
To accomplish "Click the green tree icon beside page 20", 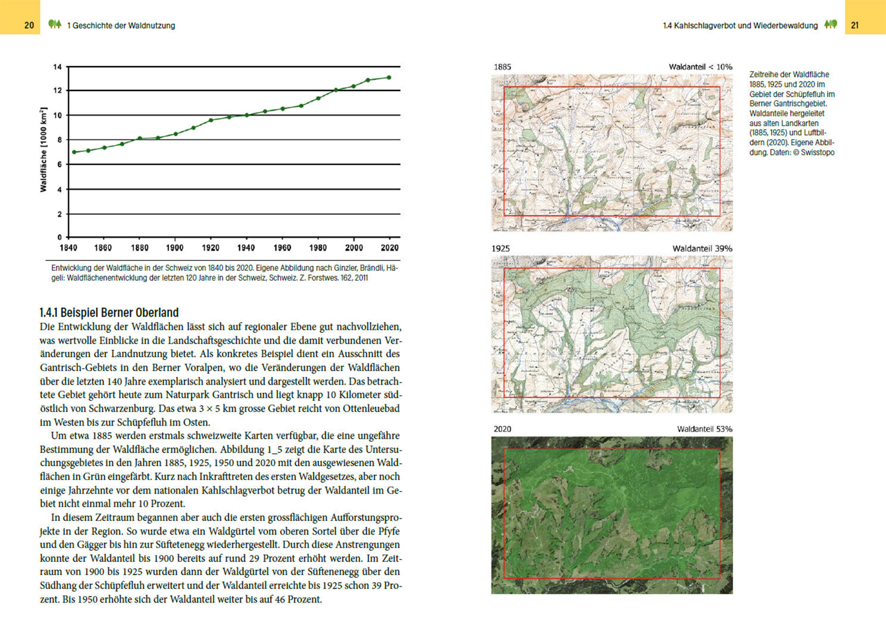I will click(x=55, y=24).
